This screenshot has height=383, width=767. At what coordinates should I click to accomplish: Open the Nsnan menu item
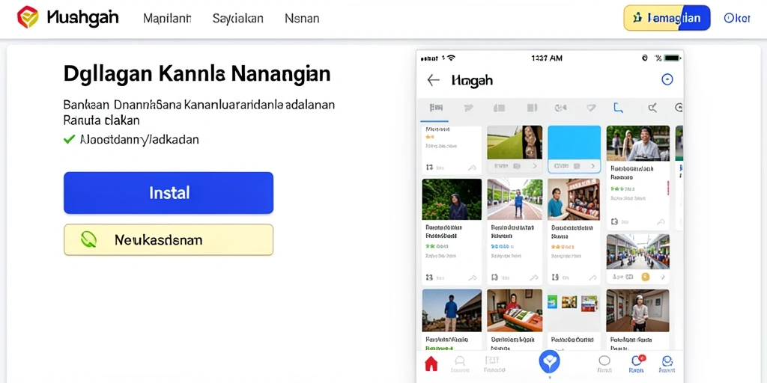302,19
